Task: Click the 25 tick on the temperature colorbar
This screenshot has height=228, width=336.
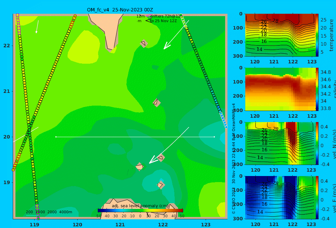Action: pyautogui.click(x=323, y=20)
